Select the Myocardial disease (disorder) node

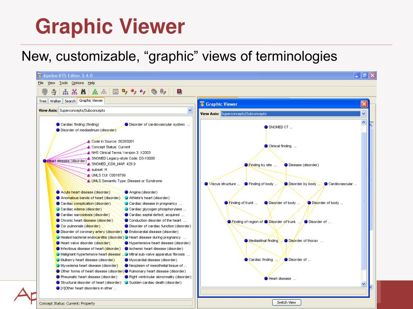(151, 260)
